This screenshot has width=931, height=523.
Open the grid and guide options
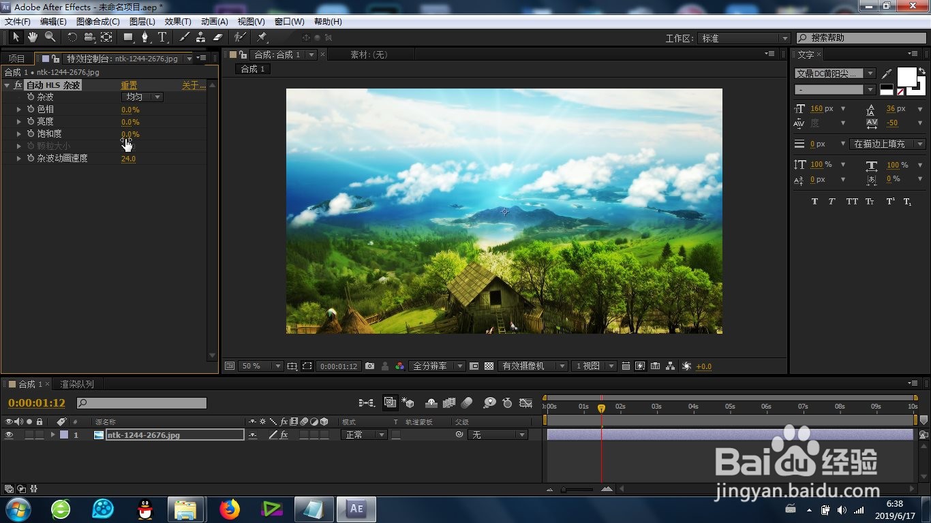pos(292,366)
